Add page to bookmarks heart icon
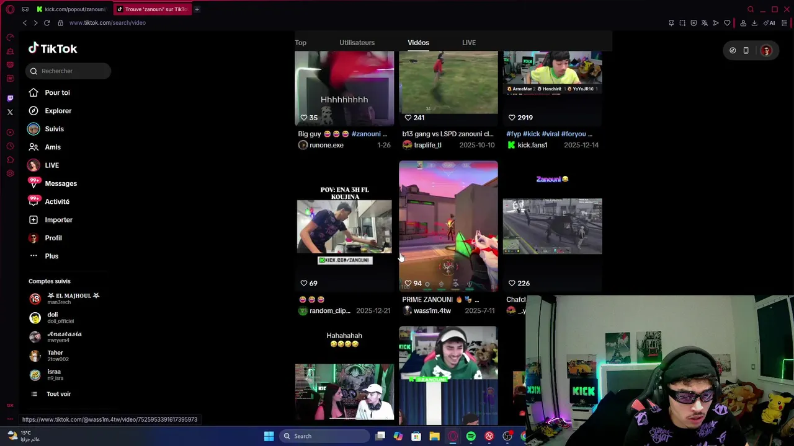 pyautogui.click(x=727, y=23)
